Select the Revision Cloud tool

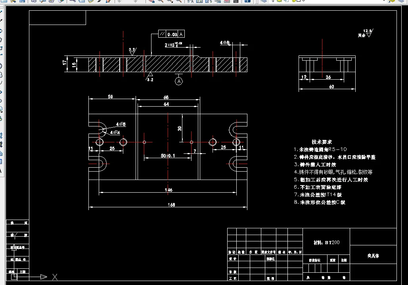[x=1, y=75]
